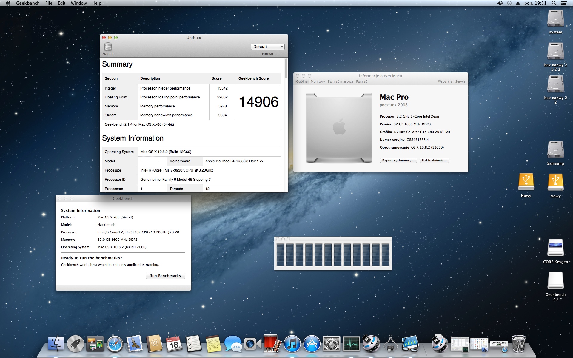Viewport: 573px width, 358px height.
Task: Click the Floating Point score 22862
Action: pos(222,97)
